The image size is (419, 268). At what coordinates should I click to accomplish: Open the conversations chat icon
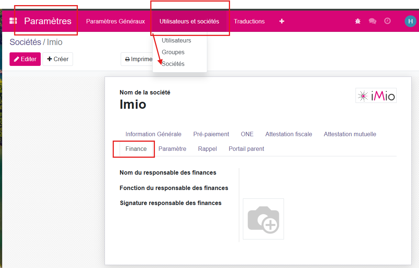point(372,21)
